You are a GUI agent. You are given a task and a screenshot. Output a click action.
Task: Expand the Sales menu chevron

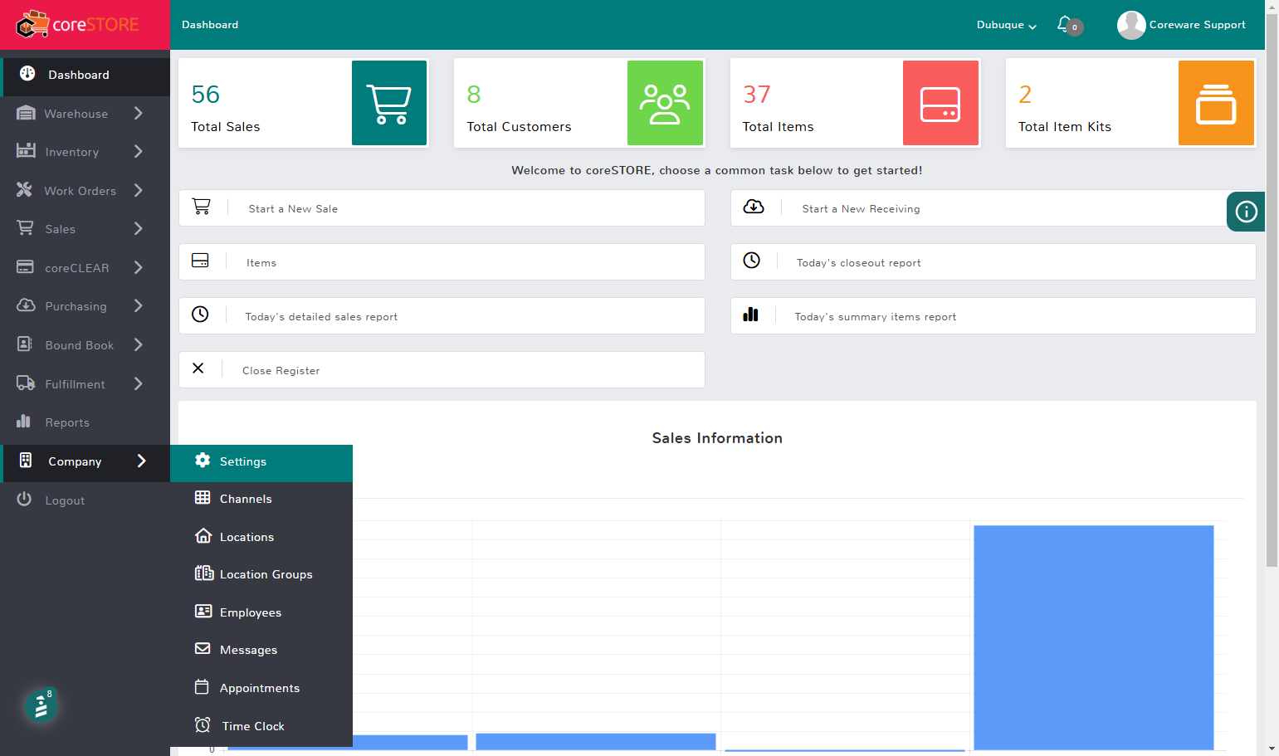tap(139, 229)
